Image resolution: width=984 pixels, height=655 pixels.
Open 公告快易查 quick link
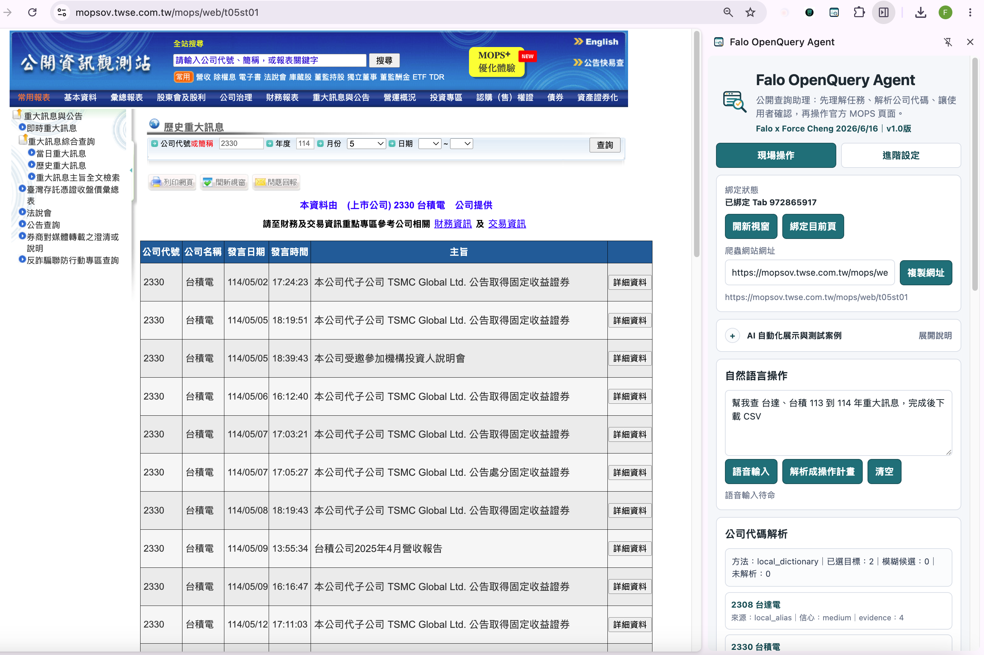[x=598, y=63]
